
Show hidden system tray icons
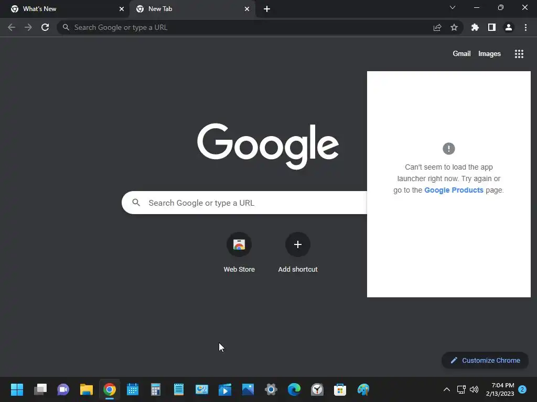(447, 389)
